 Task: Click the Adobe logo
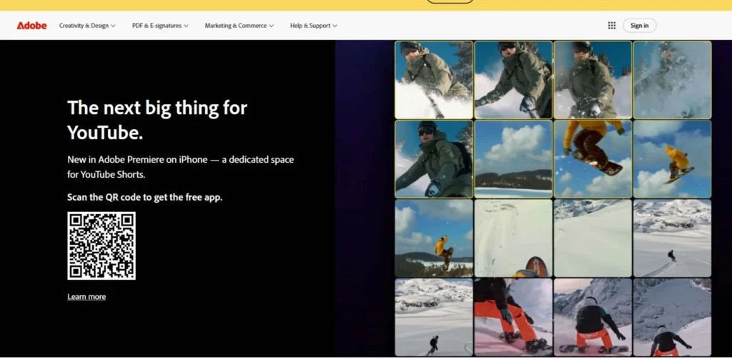pos(31,26)
